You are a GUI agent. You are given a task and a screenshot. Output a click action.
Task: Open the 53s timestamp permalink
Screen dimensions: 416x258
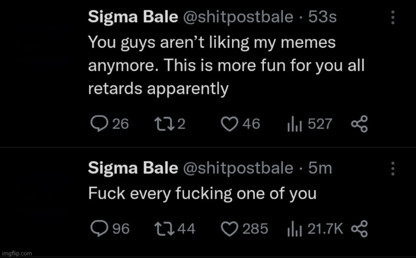pos(322,18)
